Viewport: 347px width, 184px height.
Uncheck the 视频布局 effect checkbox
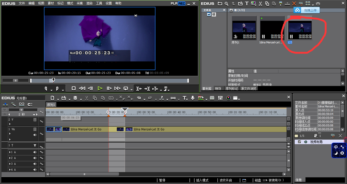[299, 142]
